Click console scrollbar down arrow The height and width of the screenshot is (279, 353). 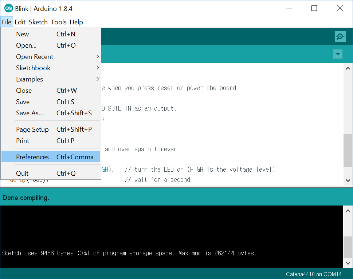348,263
